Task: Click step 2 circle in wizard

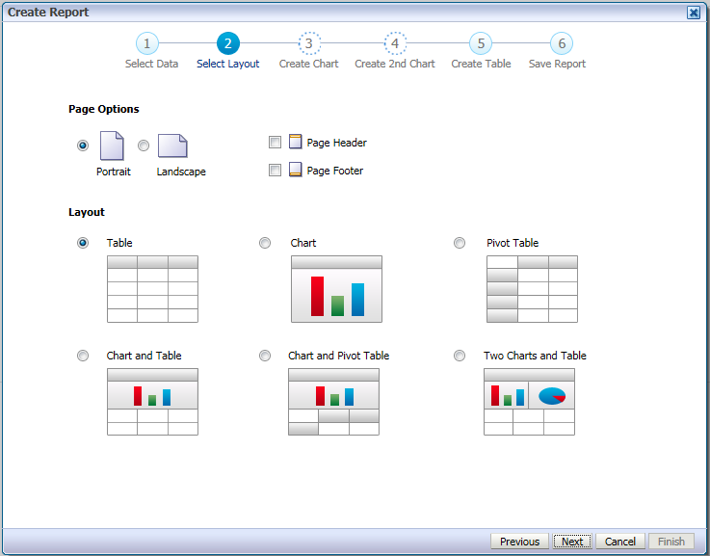Action: (227, 43)
